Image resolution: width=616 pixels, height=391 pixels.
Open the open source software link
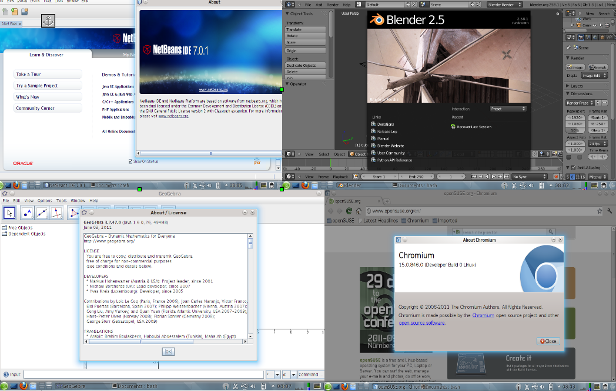(x=421, y=323)
